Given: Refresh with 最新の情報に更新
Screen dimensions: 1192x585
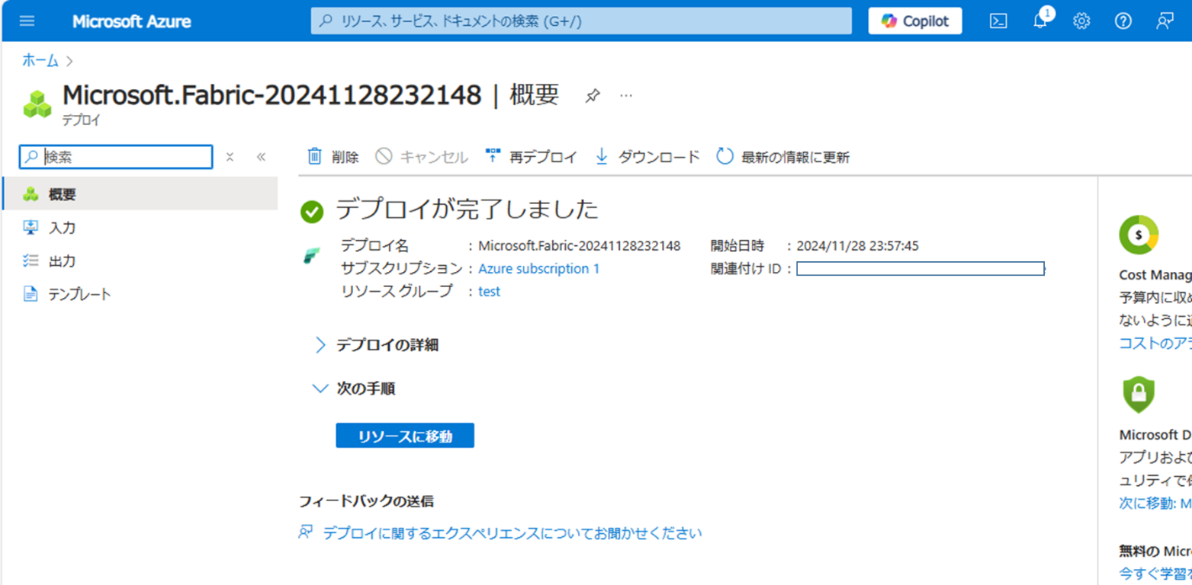Looking at the screenshot, I should [x=782, y=157].
